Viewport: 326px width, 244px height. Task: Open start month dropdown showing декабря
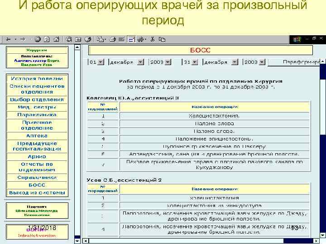(141, 62)
